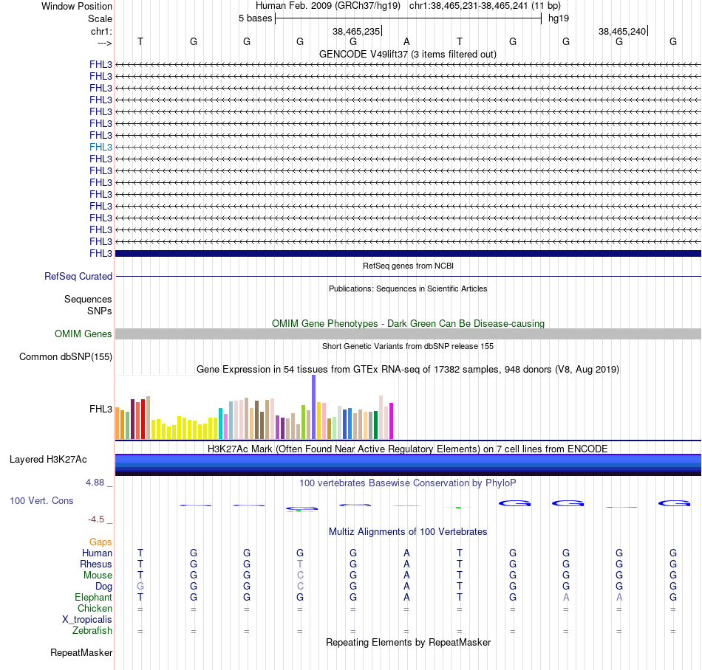Click the hg19 text beside the scale bar
Image resolution: width=702 pixels, height=670 pixels.
coord(559,18)
